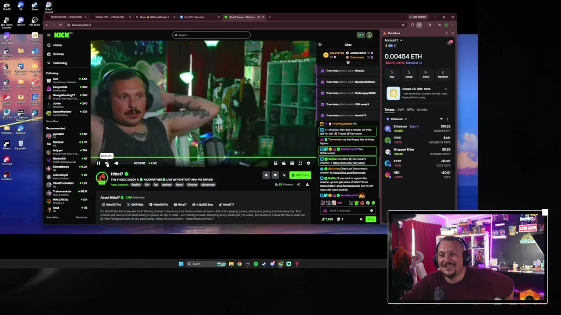Click Buy in MetaMask
The width and height of the screenshot is (561, 315).
[x=392, y=74]
